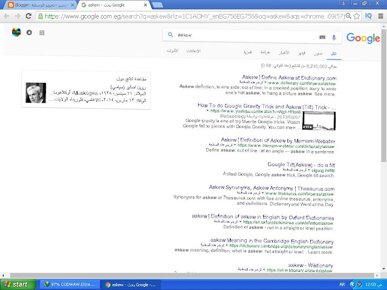This screenshot has height=290, width=387.
Task: Translate this page link under Dictionary.com result
Action: click(x=252, y=82)
